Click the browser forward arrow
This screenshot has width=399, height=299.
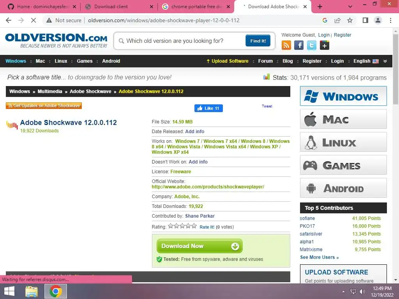point(21,20)
